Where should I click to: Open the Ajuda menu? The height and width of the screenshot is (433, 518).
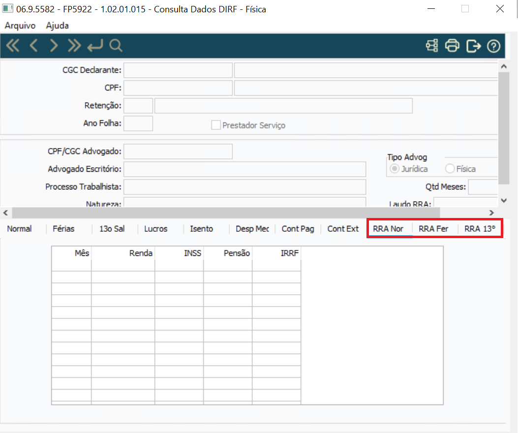pyautogui.click(x=58, y=26)
